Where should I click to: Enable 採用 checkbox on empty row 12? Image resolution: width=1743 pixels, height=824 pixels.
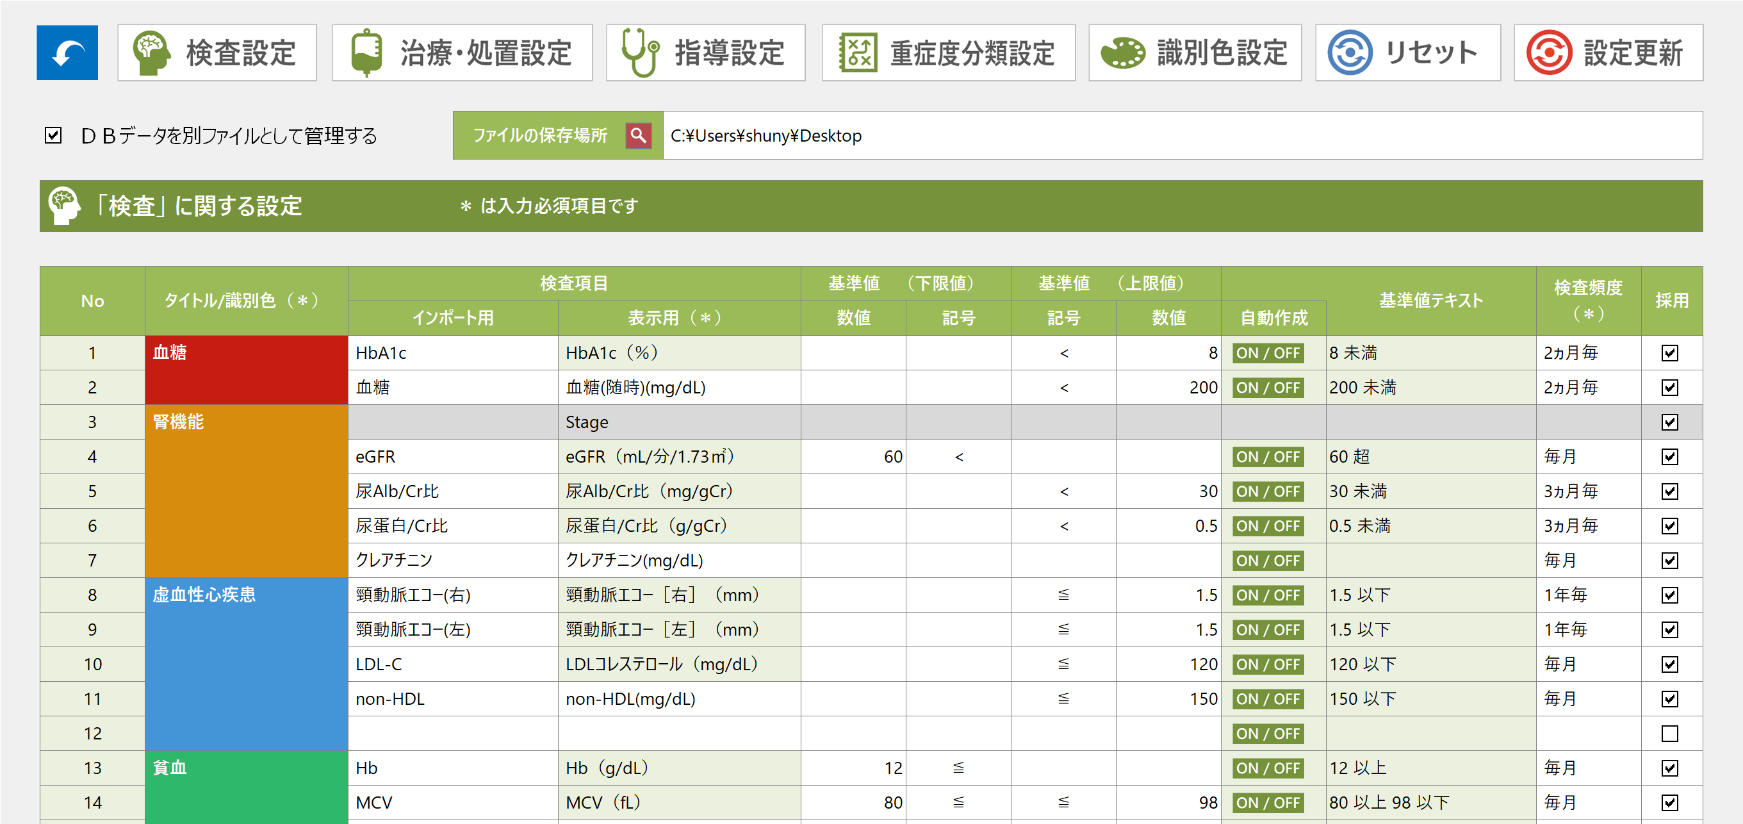click(x=1669, y=733)
